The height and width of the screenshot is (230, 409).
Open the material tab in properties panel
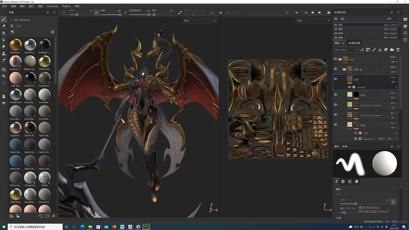(x=357, y=182)
